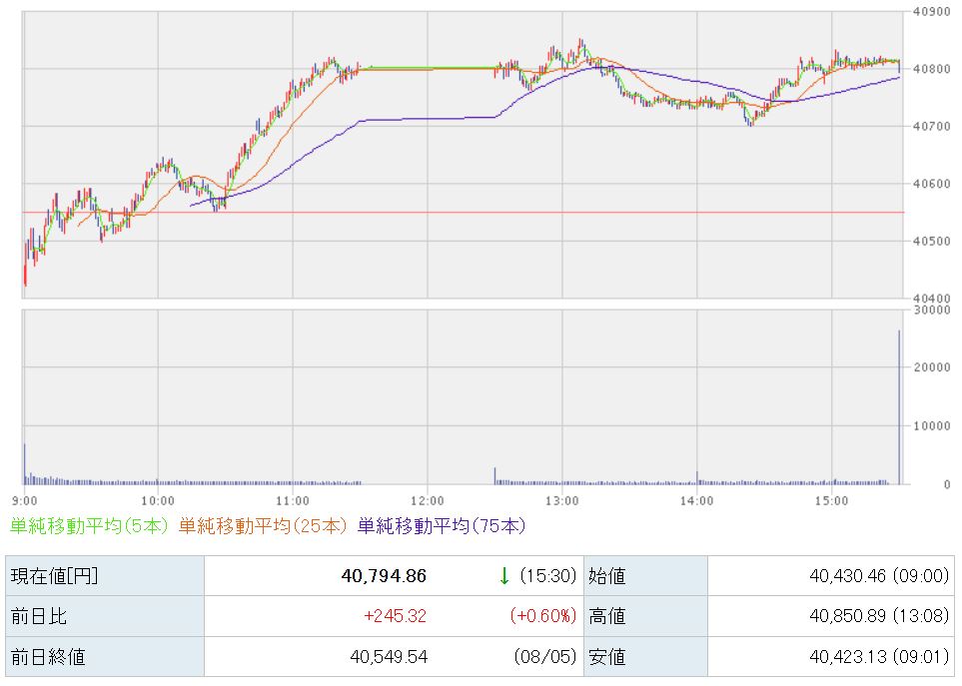Click the 25-period moving average orange legend
The image size is (962, 686).
click(263, 526)
